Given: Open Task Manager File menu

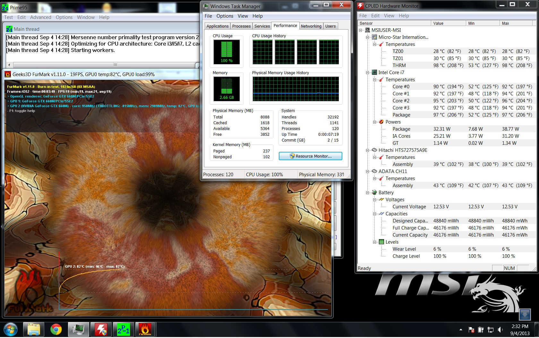Looking at the screenshot, I should [209, 16].
